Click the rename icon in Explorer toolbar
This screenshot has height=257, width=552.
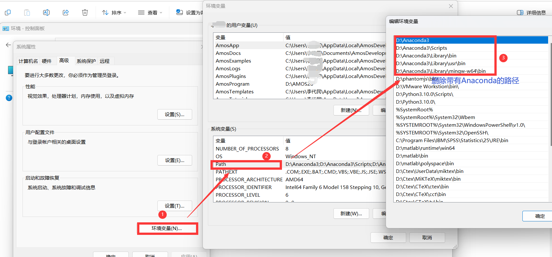click(x=46, y=13)
